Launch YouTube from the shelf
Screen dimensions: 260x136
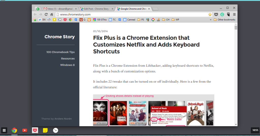tap(25, 130)
